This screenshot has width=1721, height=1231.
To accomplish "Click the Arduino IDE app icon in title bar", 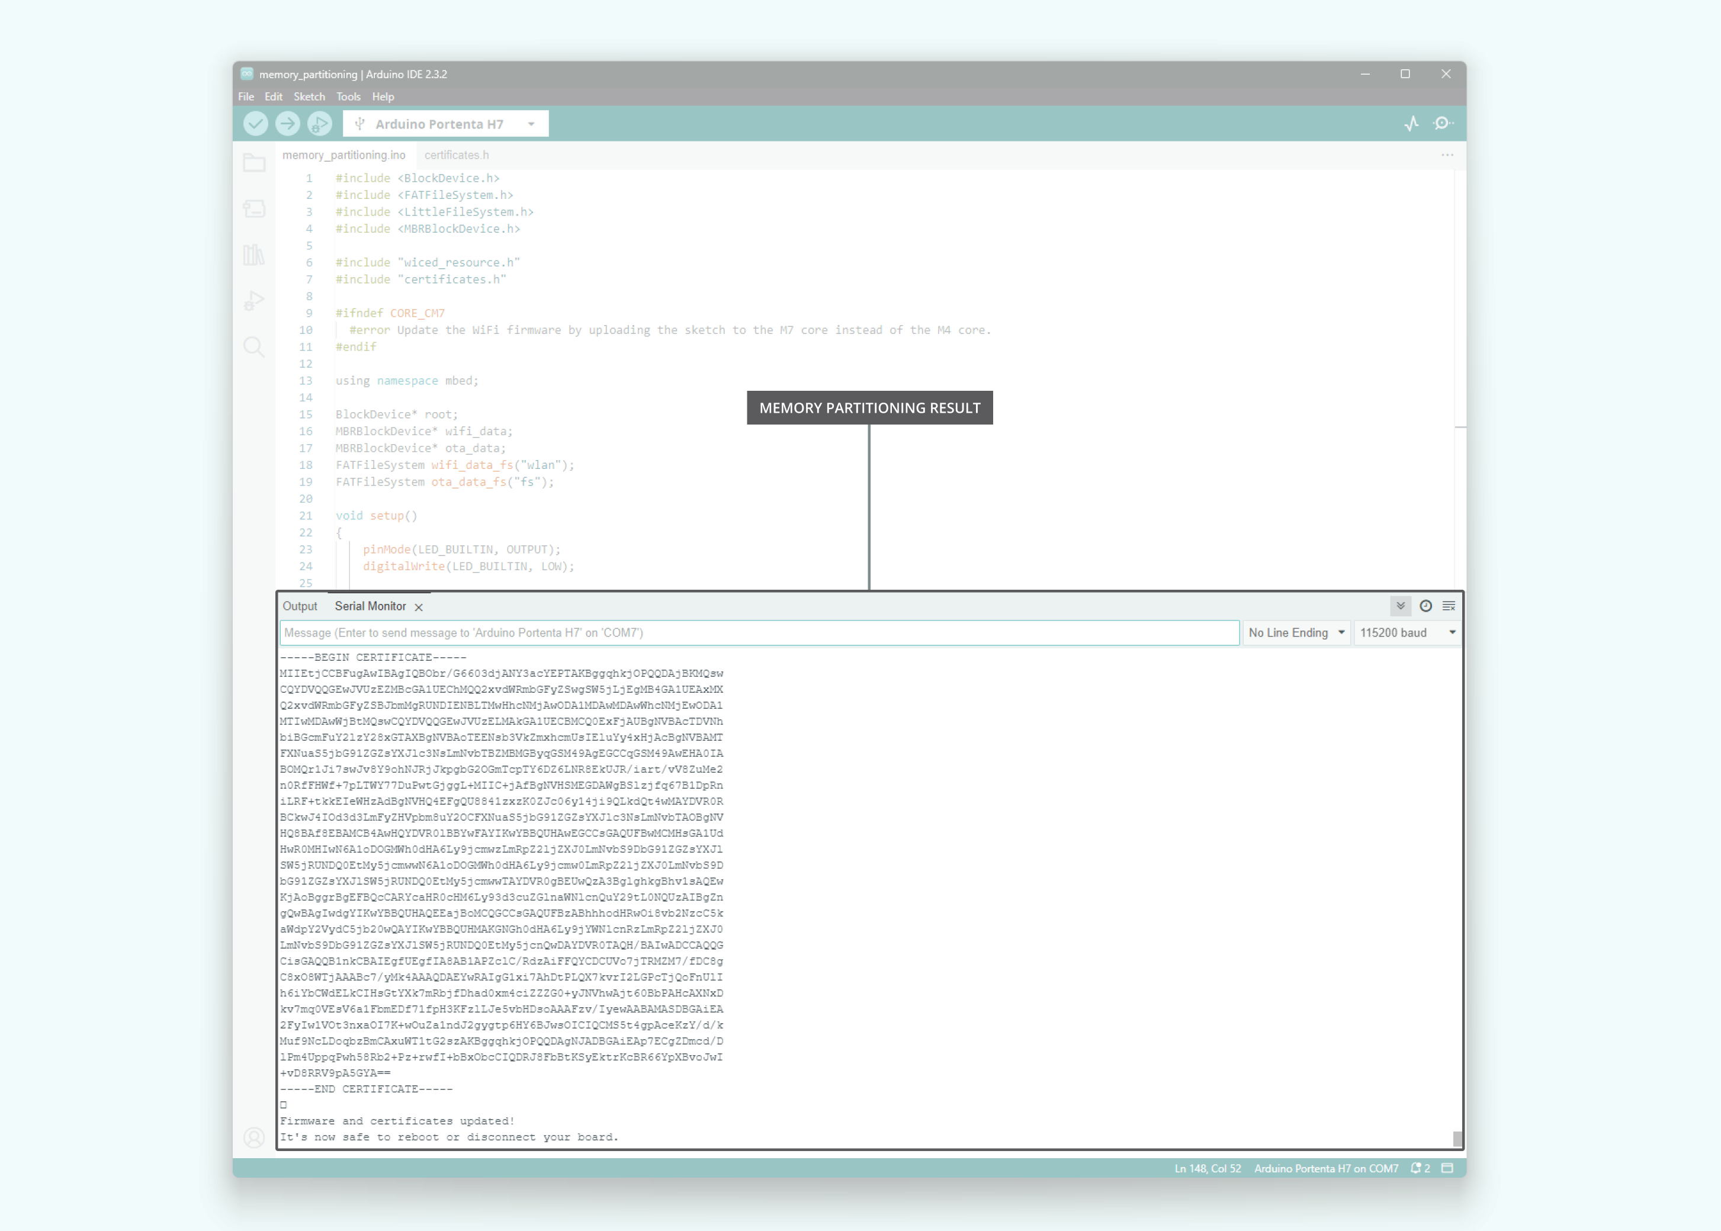I will (247, 73).
